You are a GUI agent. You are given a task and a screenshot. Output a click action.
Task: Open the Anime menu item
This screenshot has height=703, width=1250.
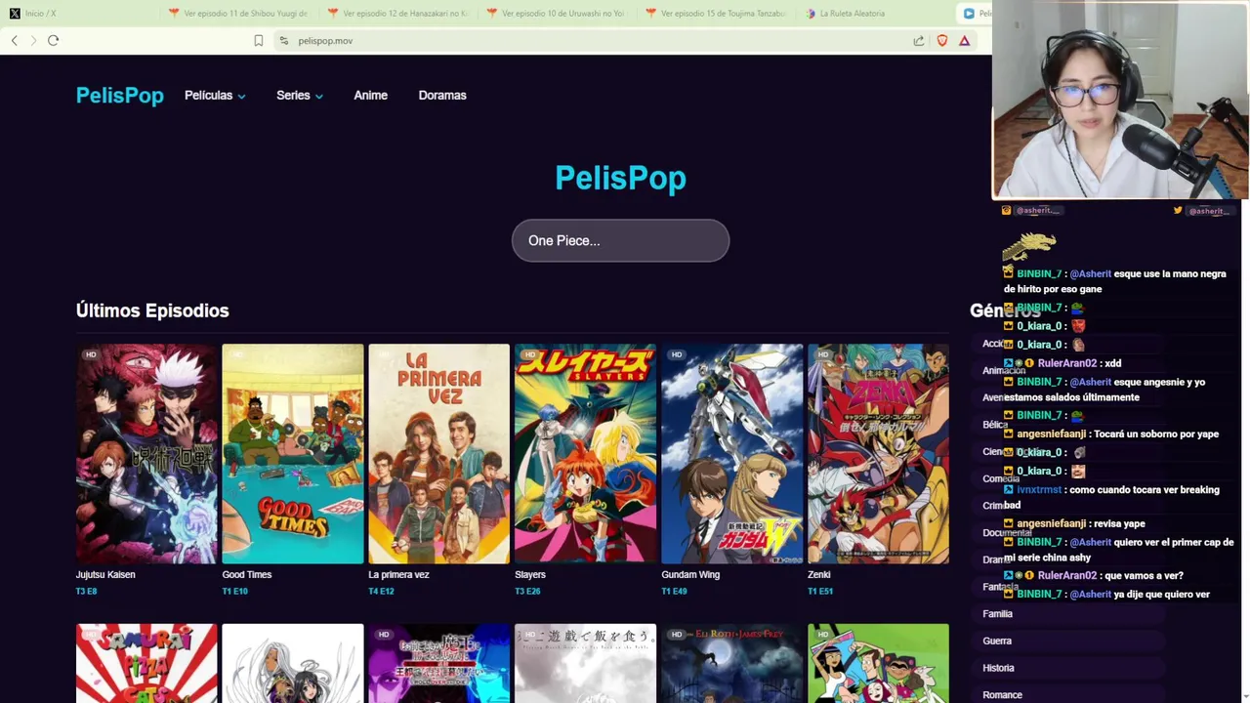371,96
